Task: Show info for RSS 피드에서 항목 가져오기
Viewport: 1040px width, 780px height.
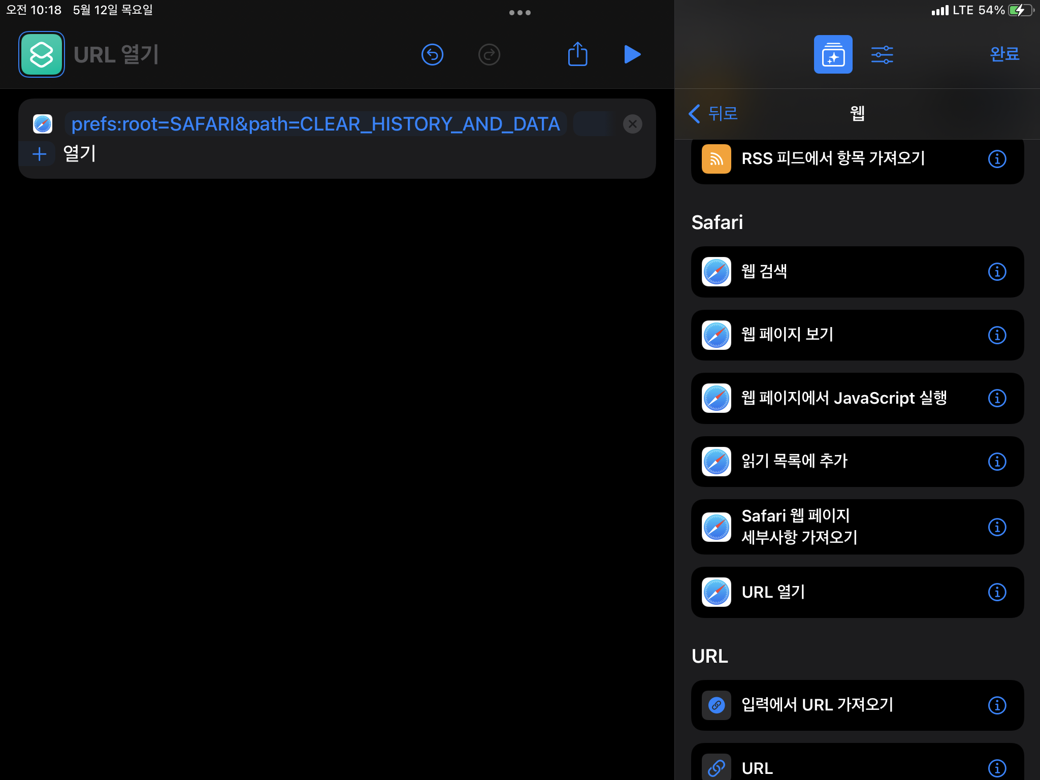Action: [x=997, y=159]
